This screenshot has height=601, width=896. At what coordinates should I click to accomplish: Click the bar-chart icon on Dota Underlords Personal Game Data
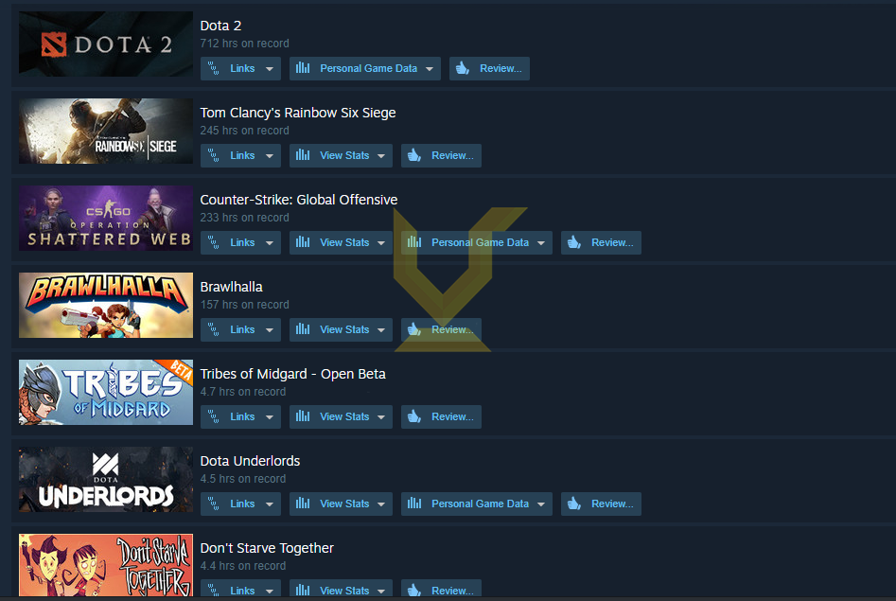tap(414, 504)
